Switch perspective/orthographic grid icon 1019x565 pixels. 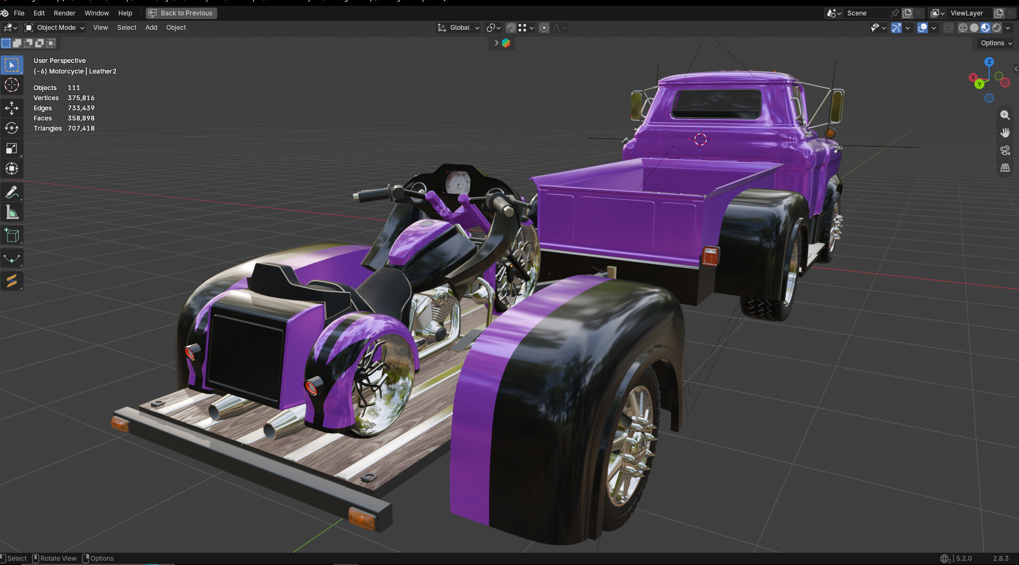[x=1005, y=168]
